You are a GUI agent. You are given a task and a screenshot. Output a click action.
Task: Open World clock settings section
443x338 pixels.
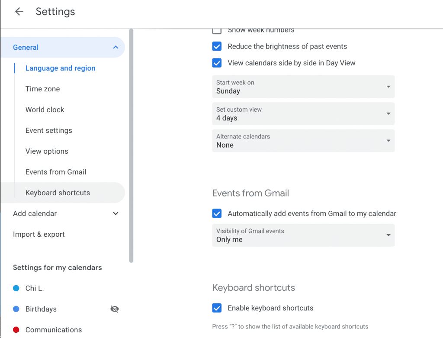tap(45, 109)
